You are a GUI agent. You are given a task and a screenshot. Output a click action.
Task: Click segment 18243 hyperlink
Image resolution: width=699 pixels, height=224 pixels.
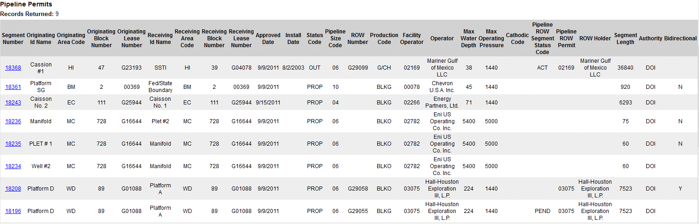click(13, 103)
